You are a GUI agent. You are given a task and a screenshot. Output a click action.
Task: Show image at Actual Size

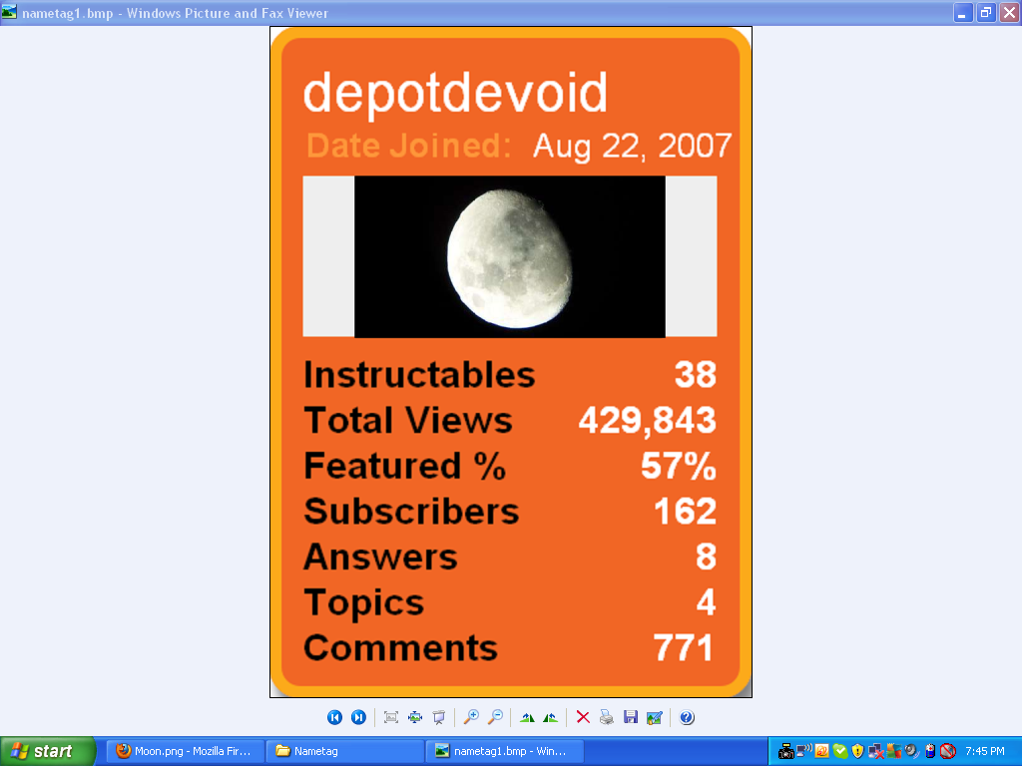tap(415, 717)
